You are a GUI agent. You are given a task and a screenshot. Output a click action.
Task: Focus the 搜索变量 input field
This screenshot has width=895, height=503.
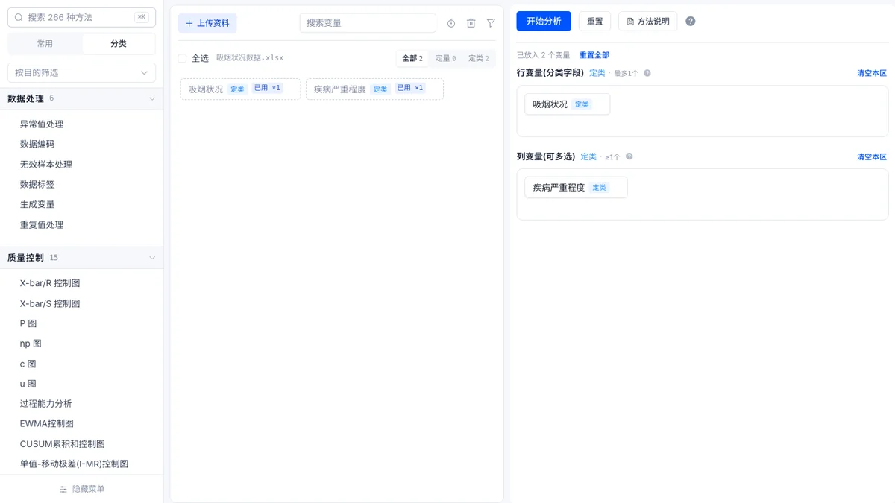coord(368,23)
